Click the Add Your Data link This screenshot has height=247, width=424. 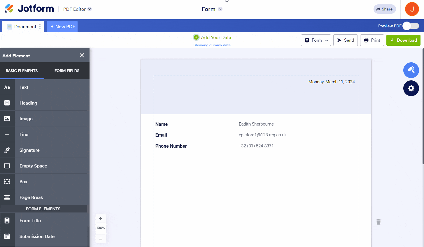pos(216,37)
